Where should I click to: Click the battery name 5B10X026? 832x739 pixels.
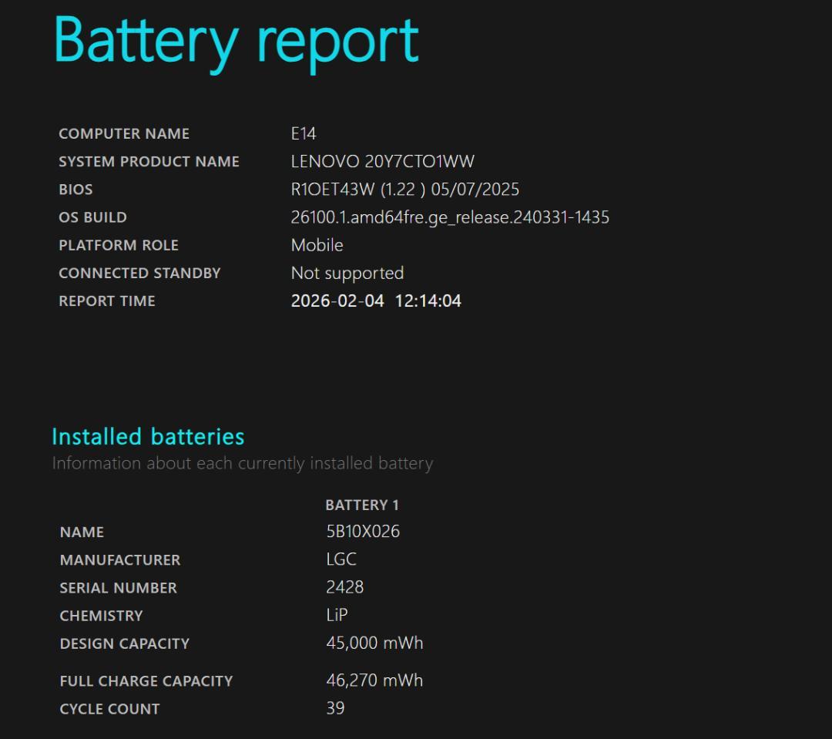coord(363,532)
